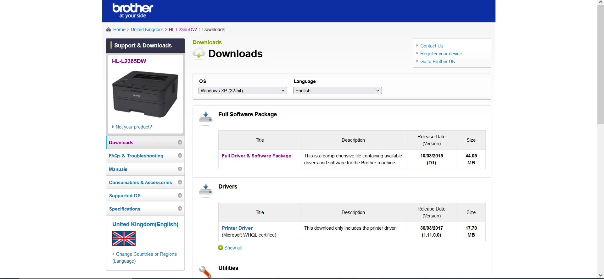
Task: Click Register your device link
Action: tap(441, 54)
